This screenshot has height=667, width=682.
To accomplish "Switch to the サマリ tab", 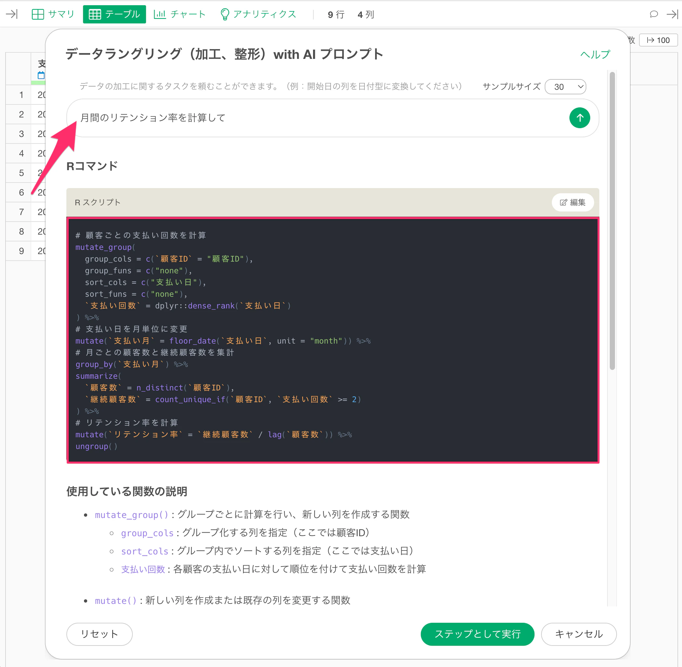I will pyautogui.click(x=53, y=14).
